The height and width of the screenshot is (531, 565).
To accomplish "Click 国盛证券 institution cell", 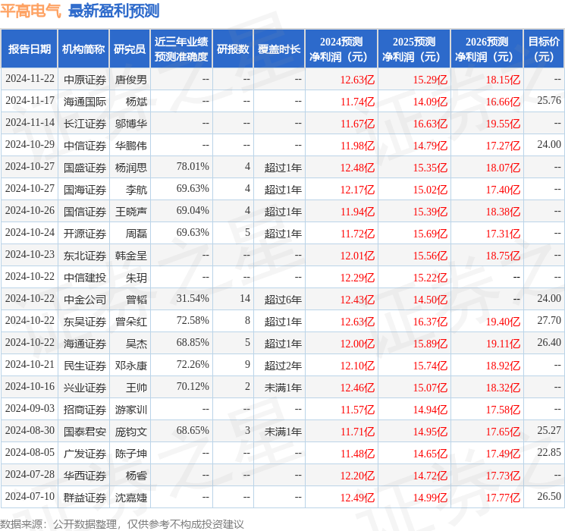I will click(x=85, y=168).
